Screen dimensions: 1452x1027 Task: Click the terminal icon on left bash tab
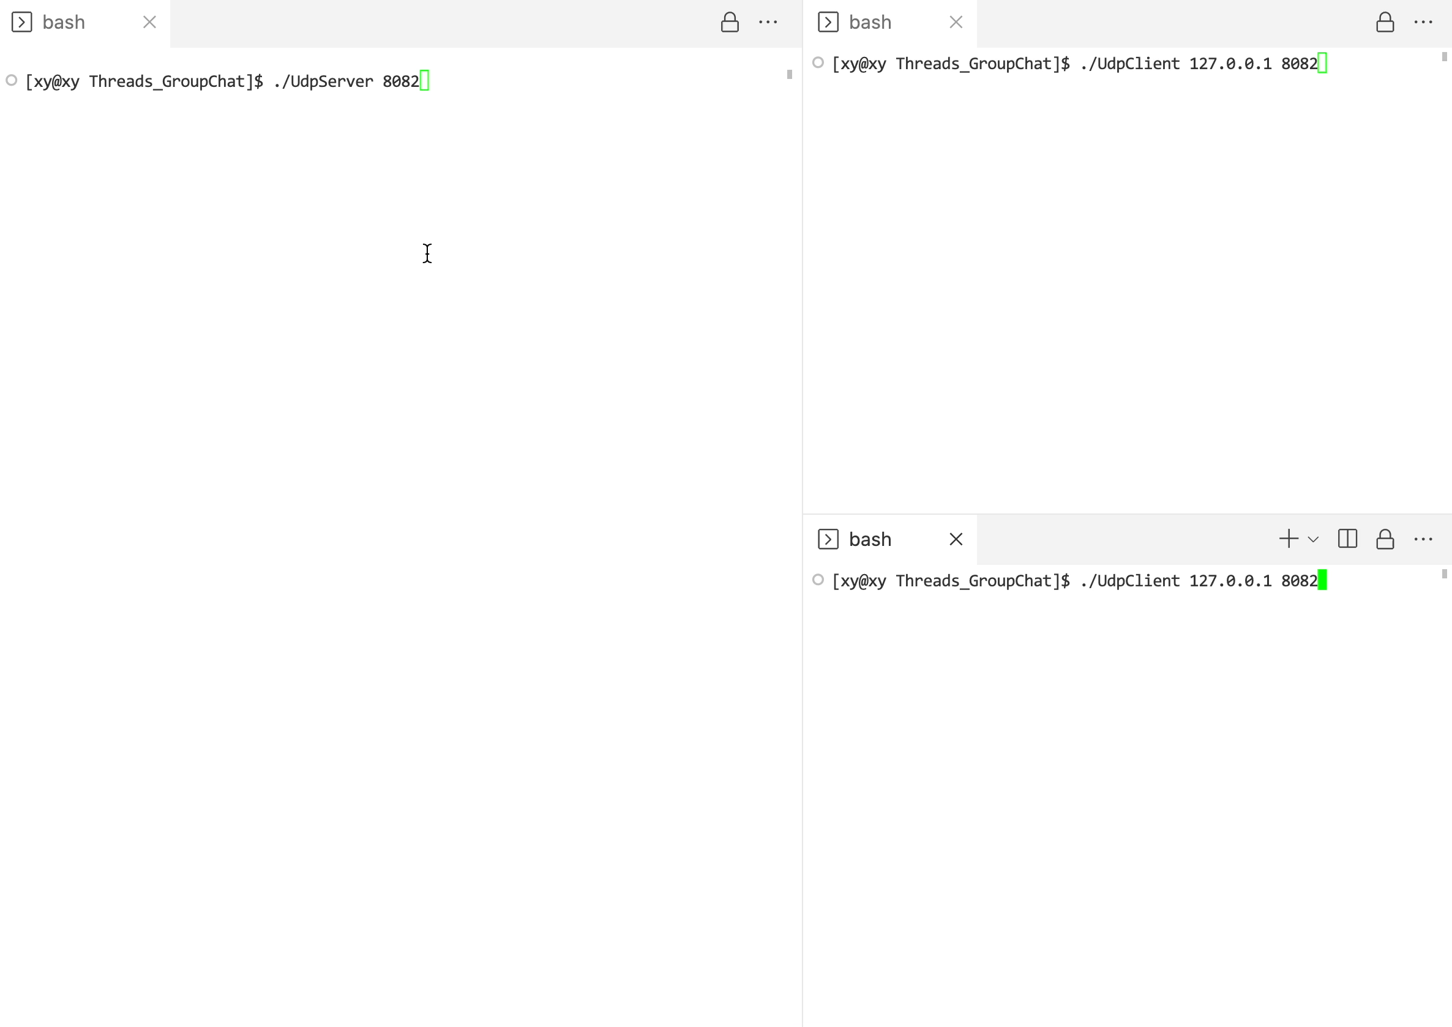pos(22,23)
